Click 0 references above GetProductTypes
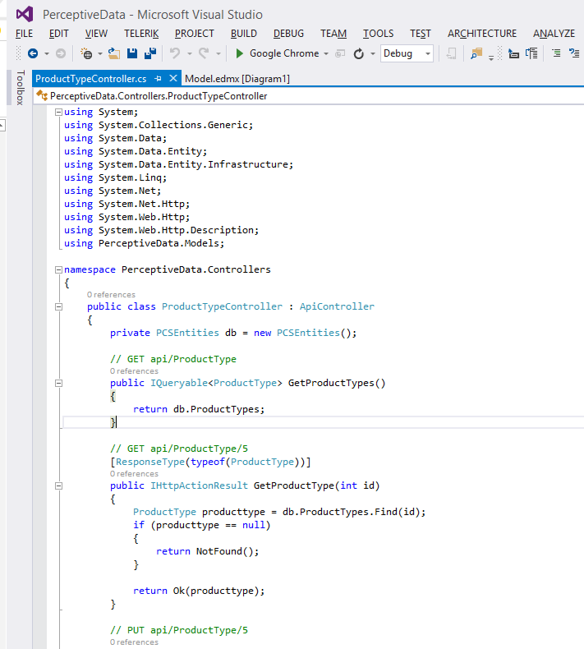This screenshot has width=584, height=649. pyautogui.click(x=134, y=371)
